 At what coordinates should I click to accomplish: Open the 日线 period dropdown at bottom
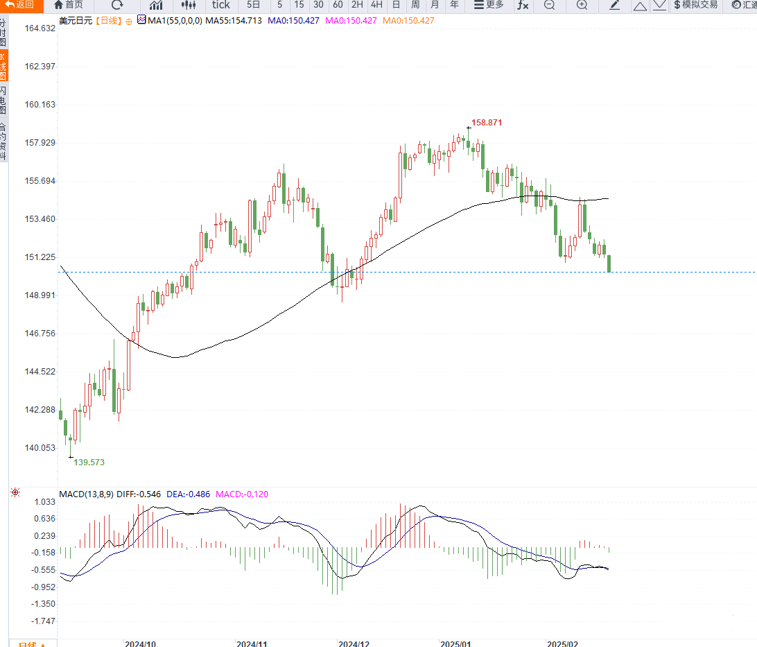(33, 644)
